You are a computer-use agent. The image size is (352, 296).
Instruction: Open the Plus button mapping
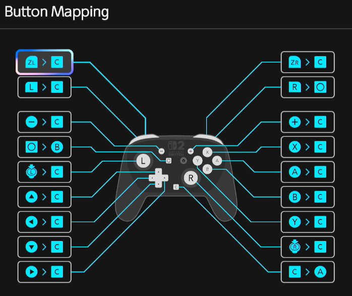(308, 122)
